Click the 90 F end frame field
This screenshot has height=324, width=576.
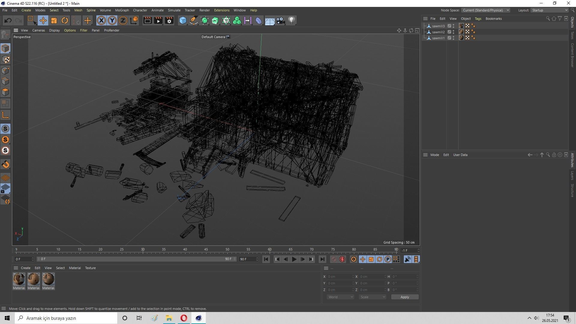pos(248,259)
